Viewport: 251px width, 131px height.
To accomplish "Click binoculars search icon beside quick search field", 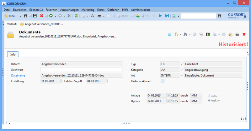I will [x=220, y=16].
